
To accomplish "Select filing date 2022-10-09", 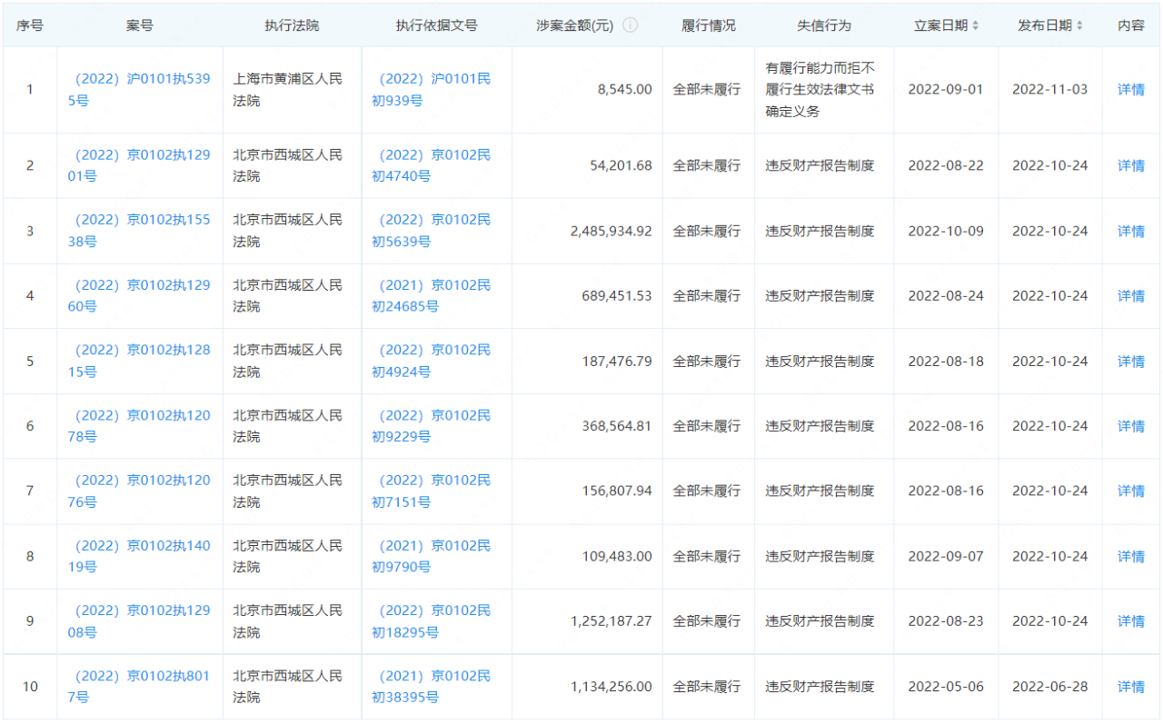I will pyautogui.click(x=946, y=231).
